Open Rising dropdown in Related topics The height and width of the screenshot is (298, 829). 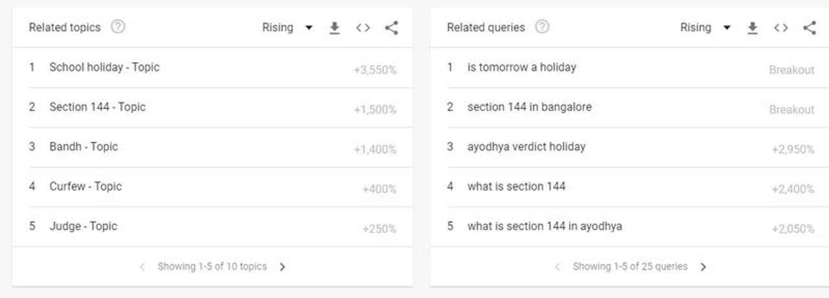287,28
